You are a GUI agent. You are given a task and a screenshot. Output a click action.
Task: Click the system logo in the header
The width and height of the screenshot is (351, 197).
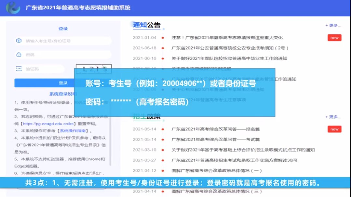[12, 7]
